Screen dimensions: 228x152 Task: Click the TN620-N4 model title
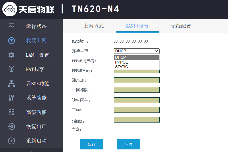pos(95,9)
